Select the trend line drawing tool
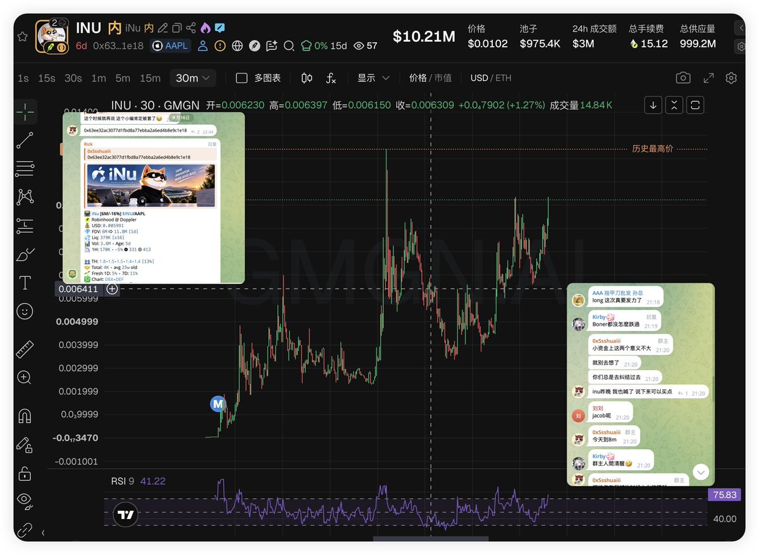Image resolution: width=759 pixels, height=555 pixels. tap(25, 140)
